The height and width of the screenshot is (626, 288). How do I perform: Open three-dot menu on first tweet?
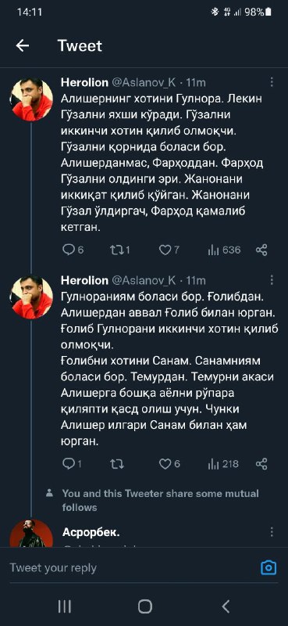[272, 82]
